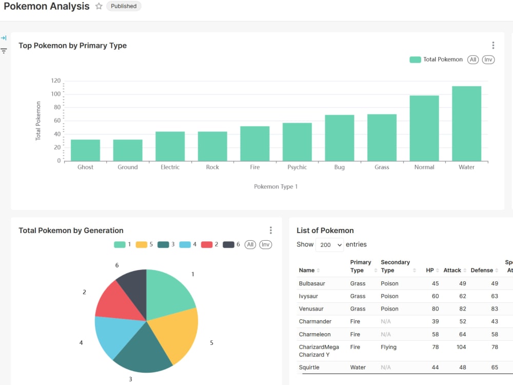Viewport: 513px width, 385px height.
Task: Open the generation pie chart options menu
Action: click(271, 230)
